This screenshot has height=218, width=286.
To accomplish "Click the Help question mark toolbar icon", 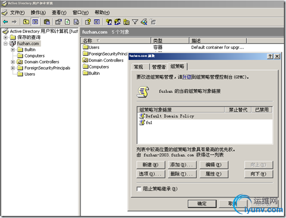I will [88, 22].
